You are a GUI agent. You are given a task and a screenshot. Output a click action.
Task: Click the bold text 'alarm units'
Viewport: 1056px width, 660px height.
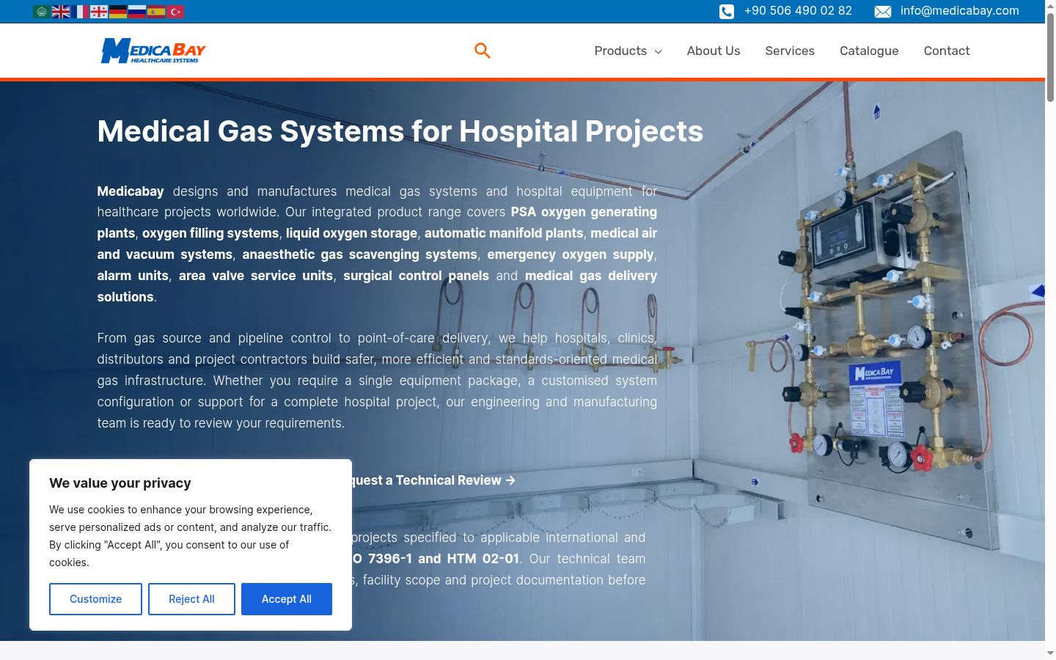133,276
